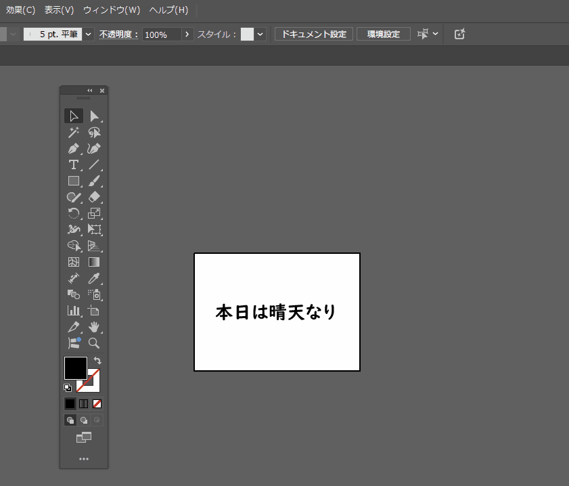Screen dimensions: 569x486
Task: Click the ドキュメント設定 button
Action: pyautogui.click(x=314, y=34)
